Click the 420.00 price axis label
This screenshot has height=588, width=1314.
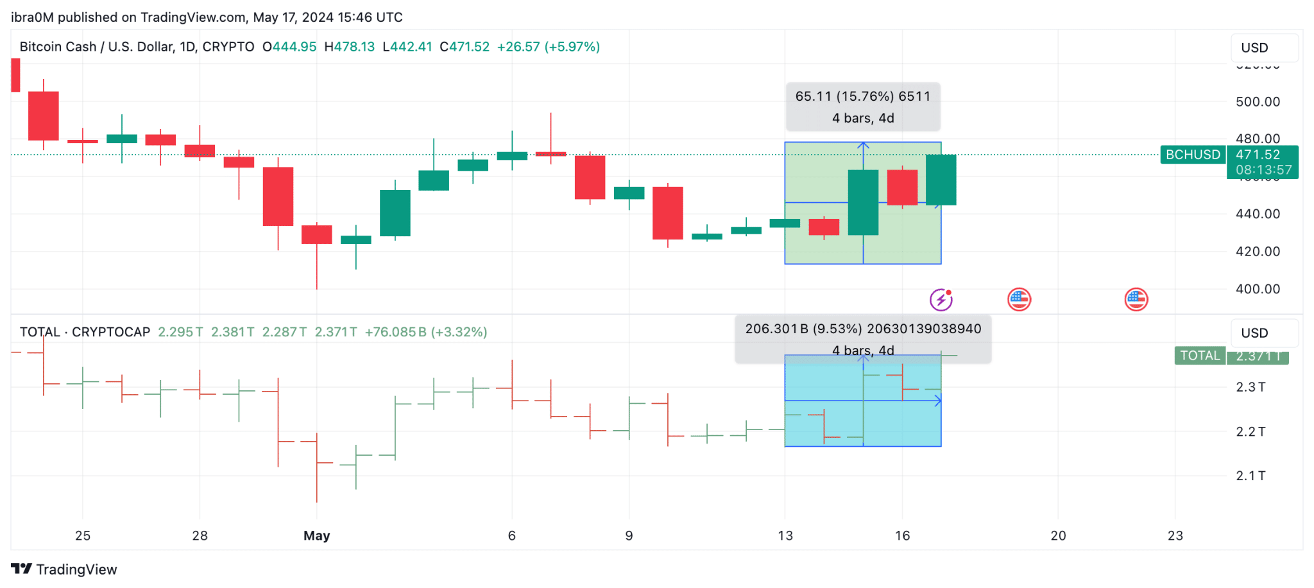tap(1258, 252)
